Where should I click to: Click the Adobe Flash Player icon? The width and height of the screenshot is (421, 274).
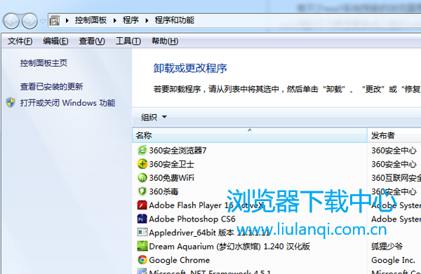(x=142, y=205)
